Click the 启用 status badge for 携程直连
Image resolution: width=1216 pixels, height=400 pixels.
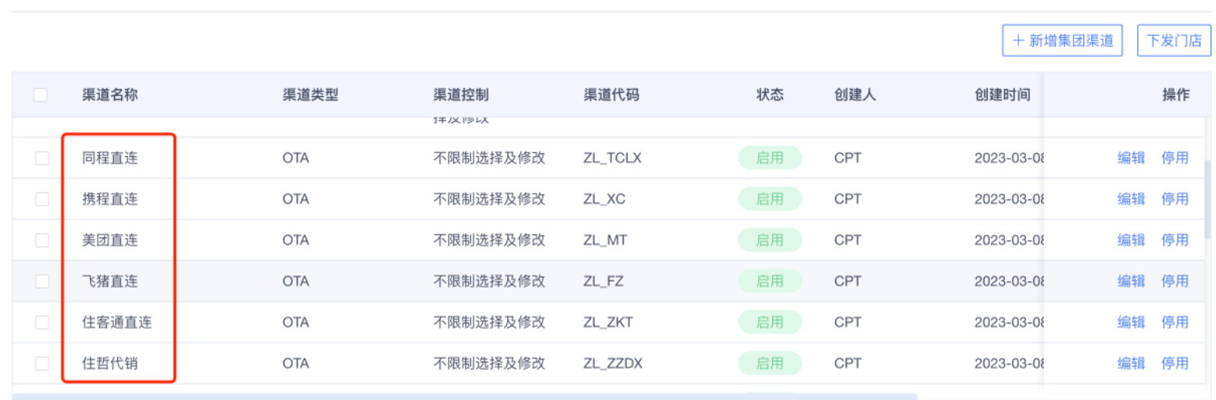770,199
